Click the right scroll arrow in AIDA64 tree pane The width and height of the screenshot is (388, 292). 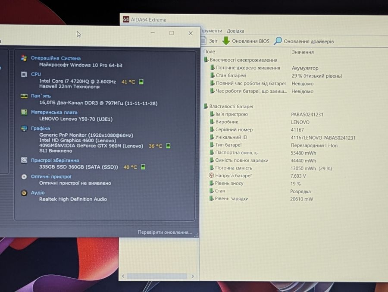pyautogui.click(x=193, y=276)
